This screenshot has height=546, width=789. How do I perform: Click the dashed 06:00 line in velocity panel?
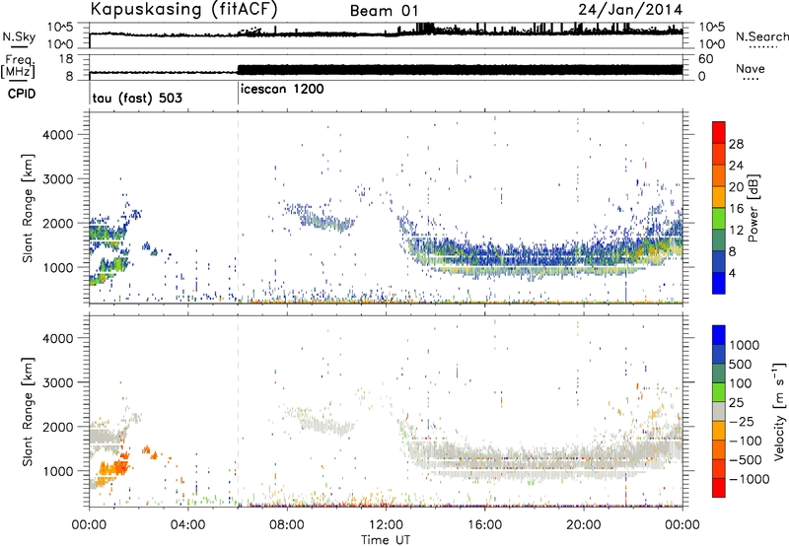(x=238, y=411)
